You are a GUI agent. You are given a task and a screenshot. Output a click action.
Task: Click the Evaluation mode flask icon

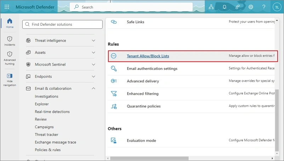click(x=114, y=141)
